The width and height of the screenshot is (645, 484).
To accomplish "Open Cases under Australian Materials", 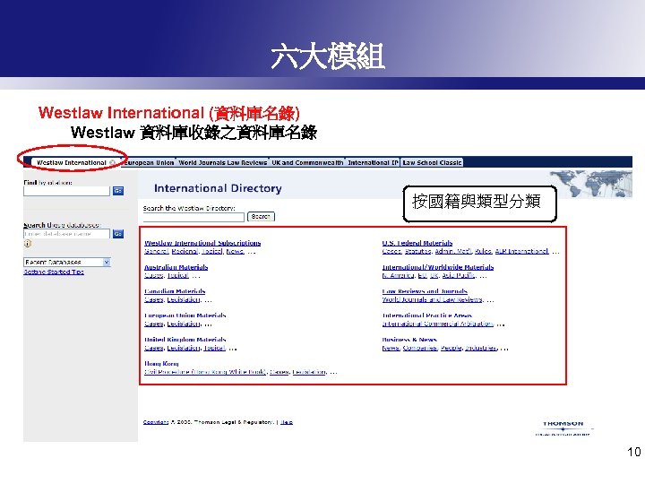I will point(154,275).
